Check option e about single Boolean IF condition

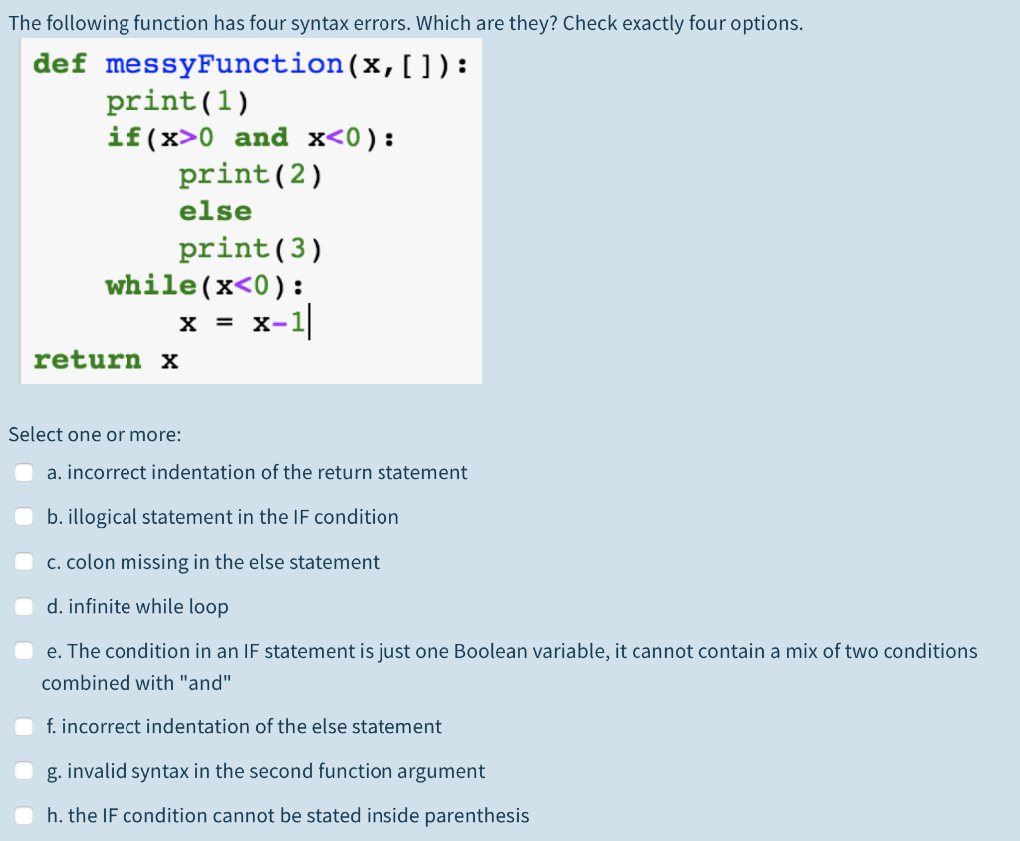(24, 650)
